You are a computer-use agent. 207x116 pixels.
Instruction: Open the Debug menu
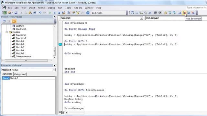(52, 8)
